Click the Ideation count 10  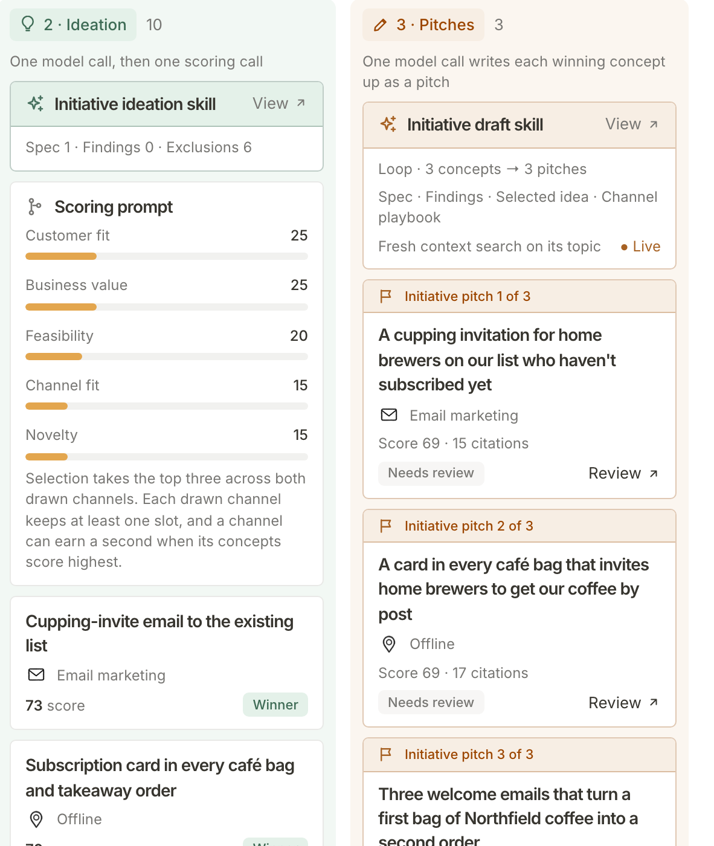pos(154,25)
